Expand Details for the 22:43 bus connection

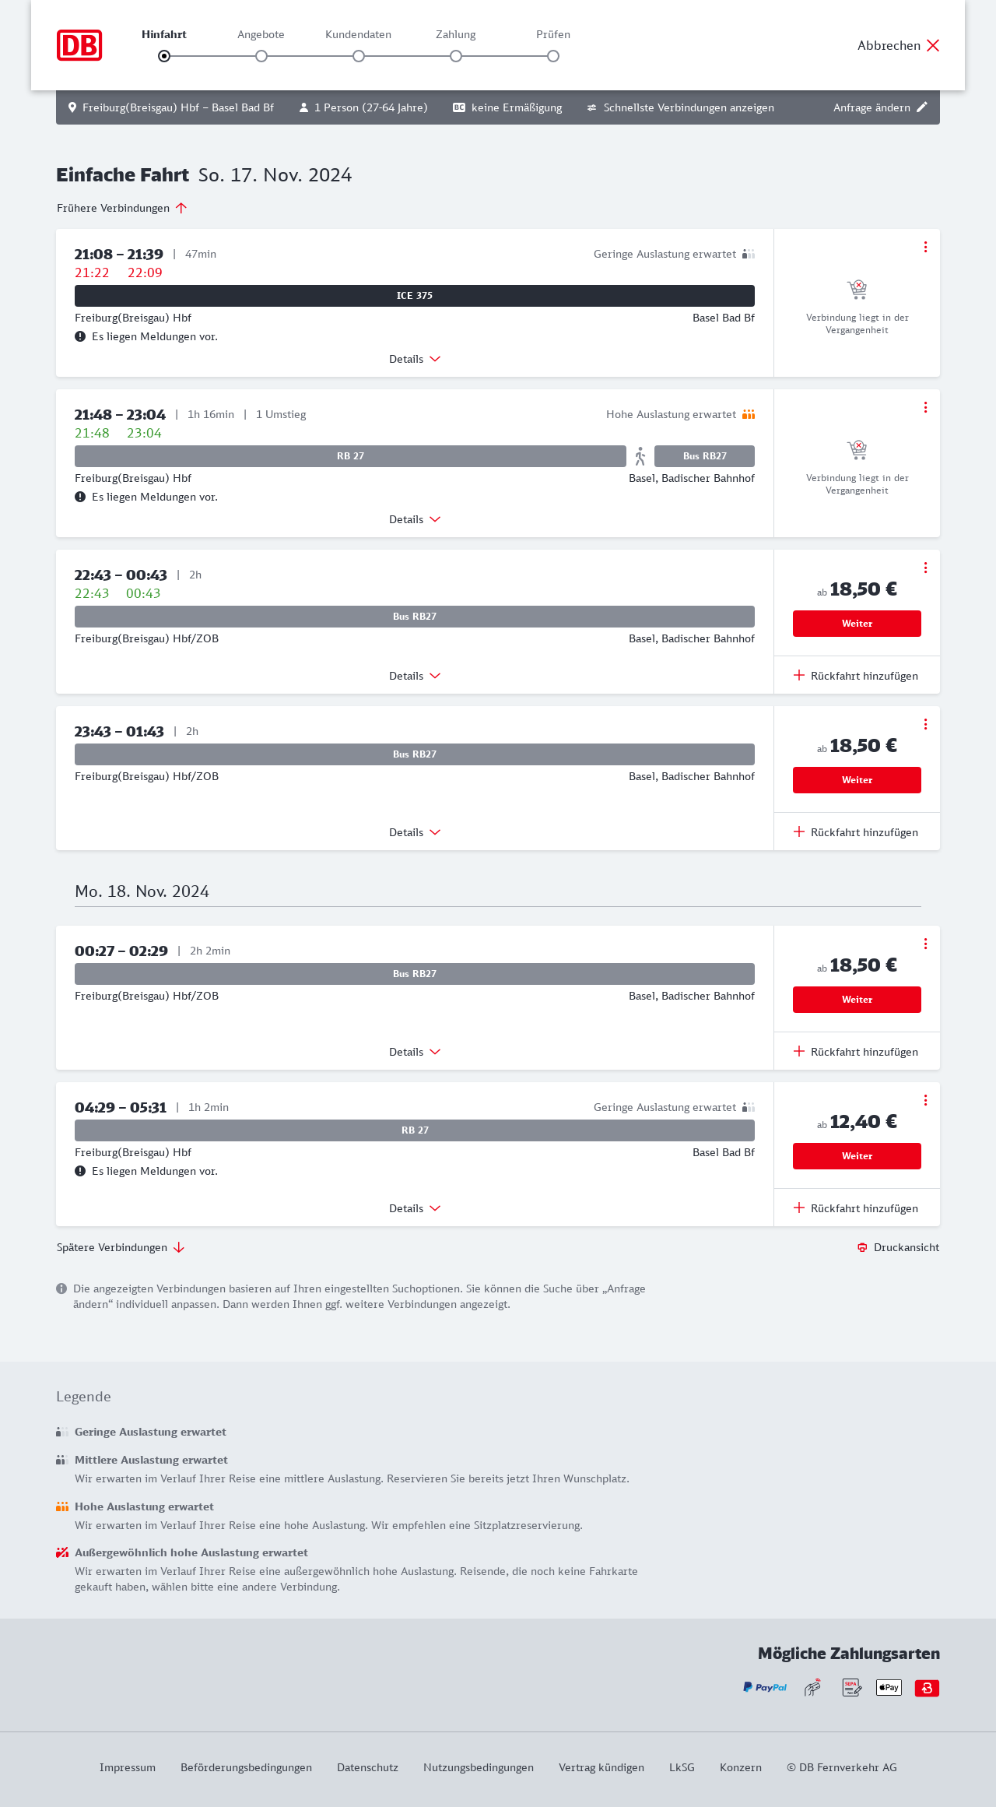coord(415,676)
